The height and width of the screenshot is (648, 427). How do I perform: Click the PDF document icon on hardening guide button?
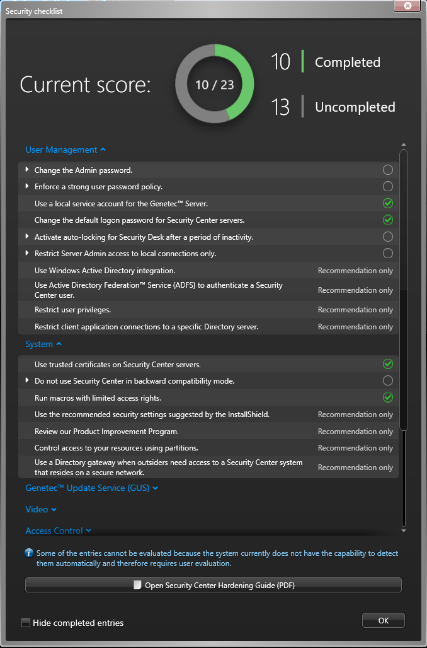point(137,585)
